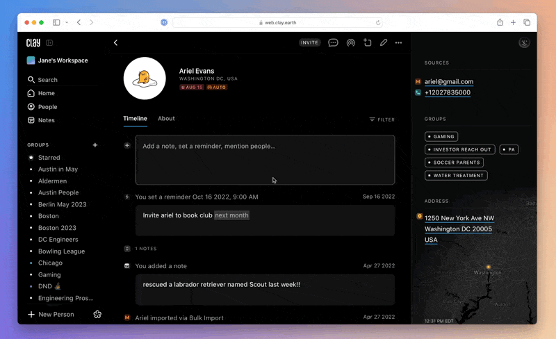This screenshot has width=556, height=339.
Task: Click the add-to-group square icon
Action: (x=368, y=42)
